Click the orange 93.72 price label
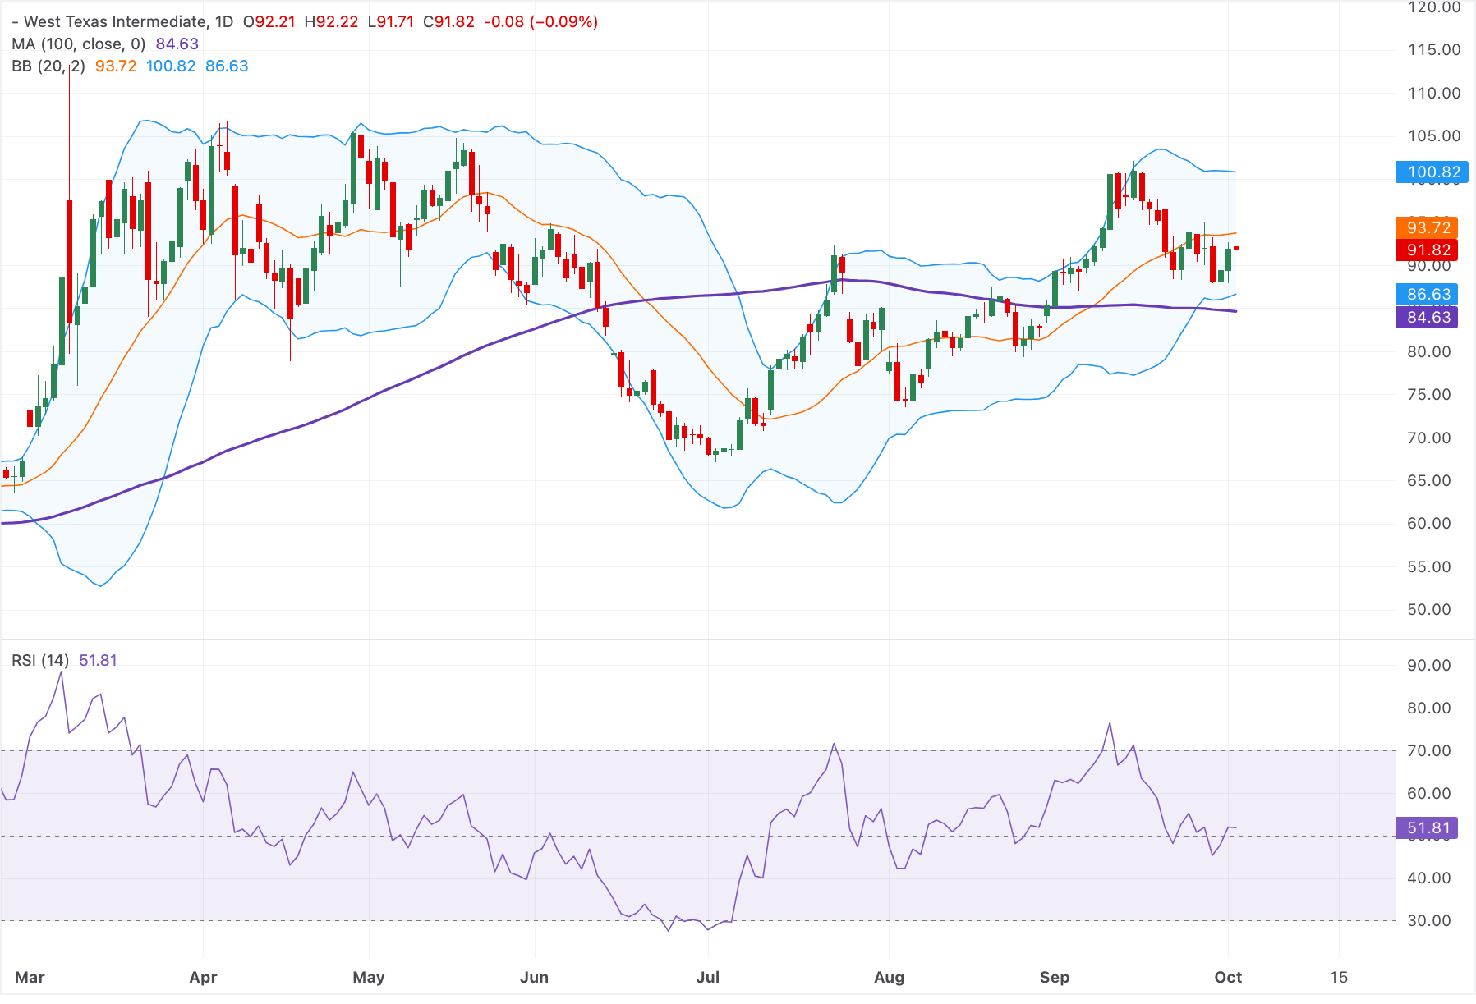This screenshot has width=1476, height=1004. 1428,227
